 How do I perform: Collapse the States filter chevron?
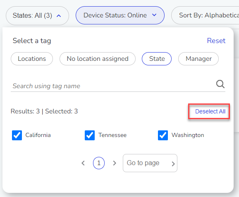[x=59, y=16]
